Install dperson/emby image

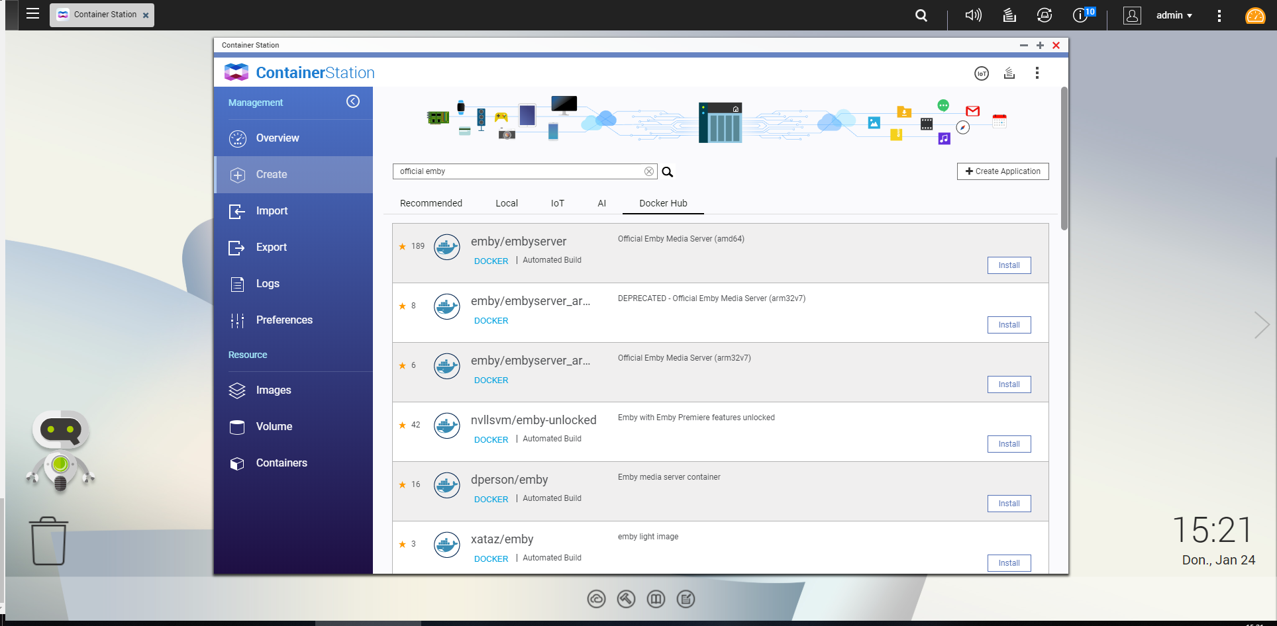1009,504
